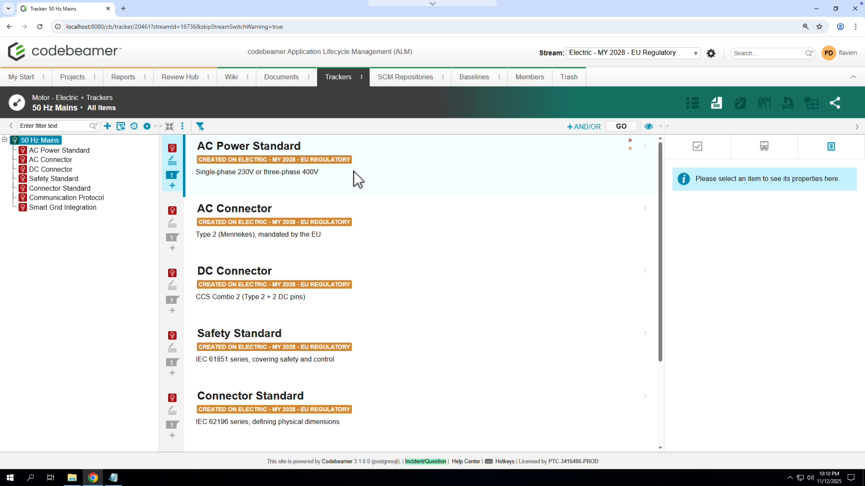Switch to document view icon
Viewport: 865px width, 486px height.
[716, 103]
